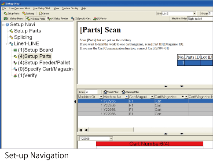This screenshot has width=213, height=163.
Task: Open the Line Setup Work menu
Action: (42, 8)
